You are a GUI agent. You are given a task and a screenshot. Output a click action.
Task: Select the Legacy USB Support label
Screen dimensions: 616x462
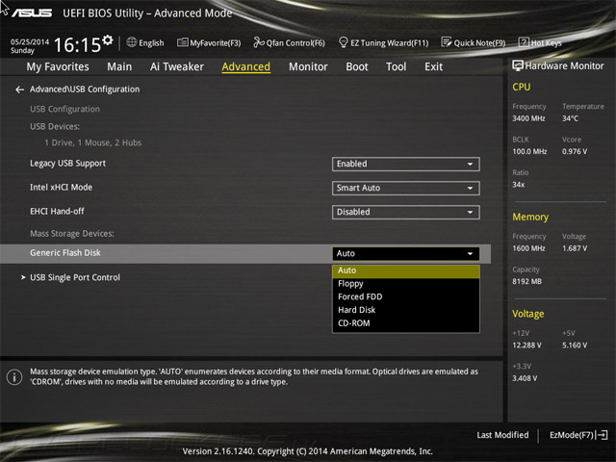68,164
